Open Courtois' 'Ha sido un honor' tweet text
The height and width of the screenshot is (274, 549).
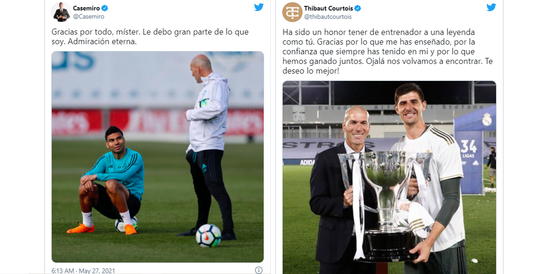tap(388, 52)
